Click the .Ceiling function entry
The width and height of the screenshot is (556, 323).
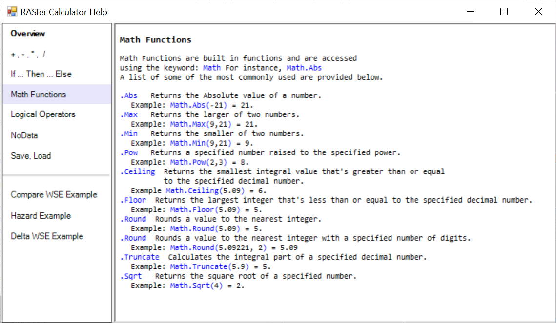coord(138,171)
